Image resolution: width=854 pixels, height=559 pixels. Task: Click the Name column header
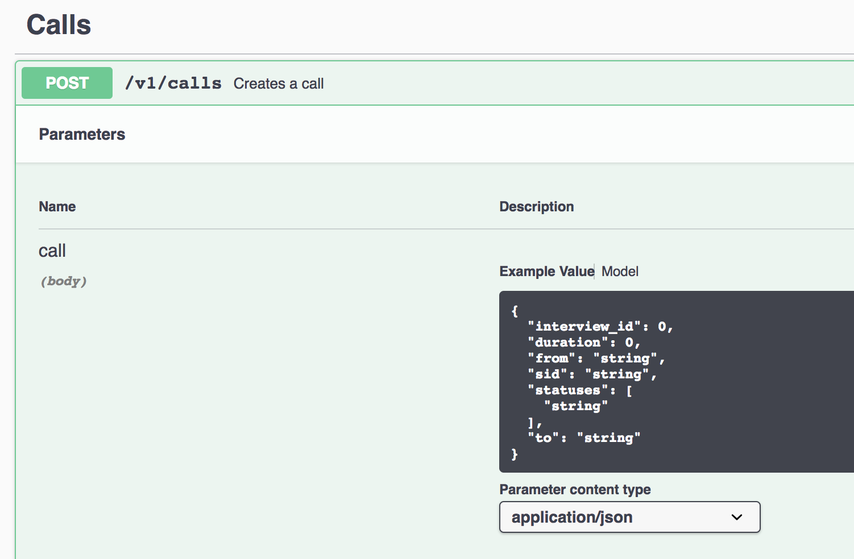57,206
